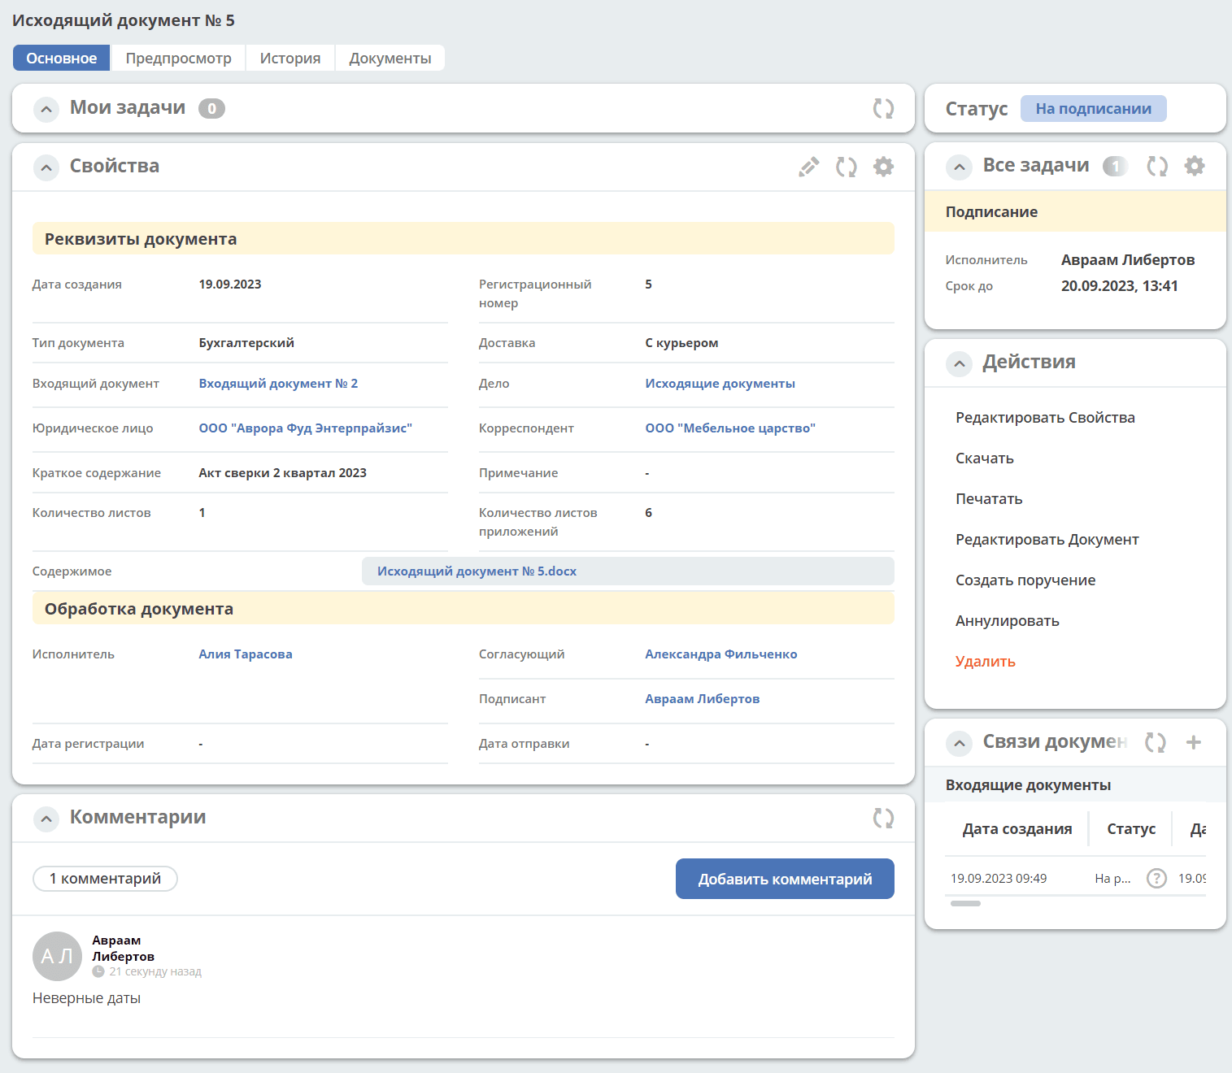Click the pencil edit icon in Свойства
This screenshot has height=1073, width=1232.
click(x=808, y=167)
